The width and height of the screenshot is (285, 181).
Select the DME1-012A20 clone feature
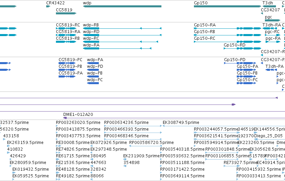[174, 118]
